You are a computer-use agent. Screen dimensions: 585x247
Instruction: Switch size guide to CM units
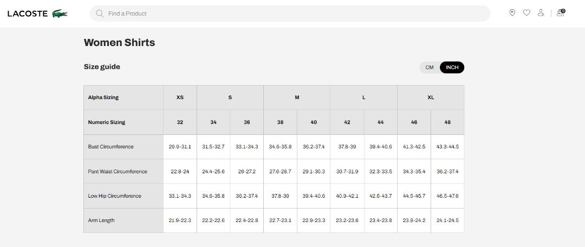430,68
